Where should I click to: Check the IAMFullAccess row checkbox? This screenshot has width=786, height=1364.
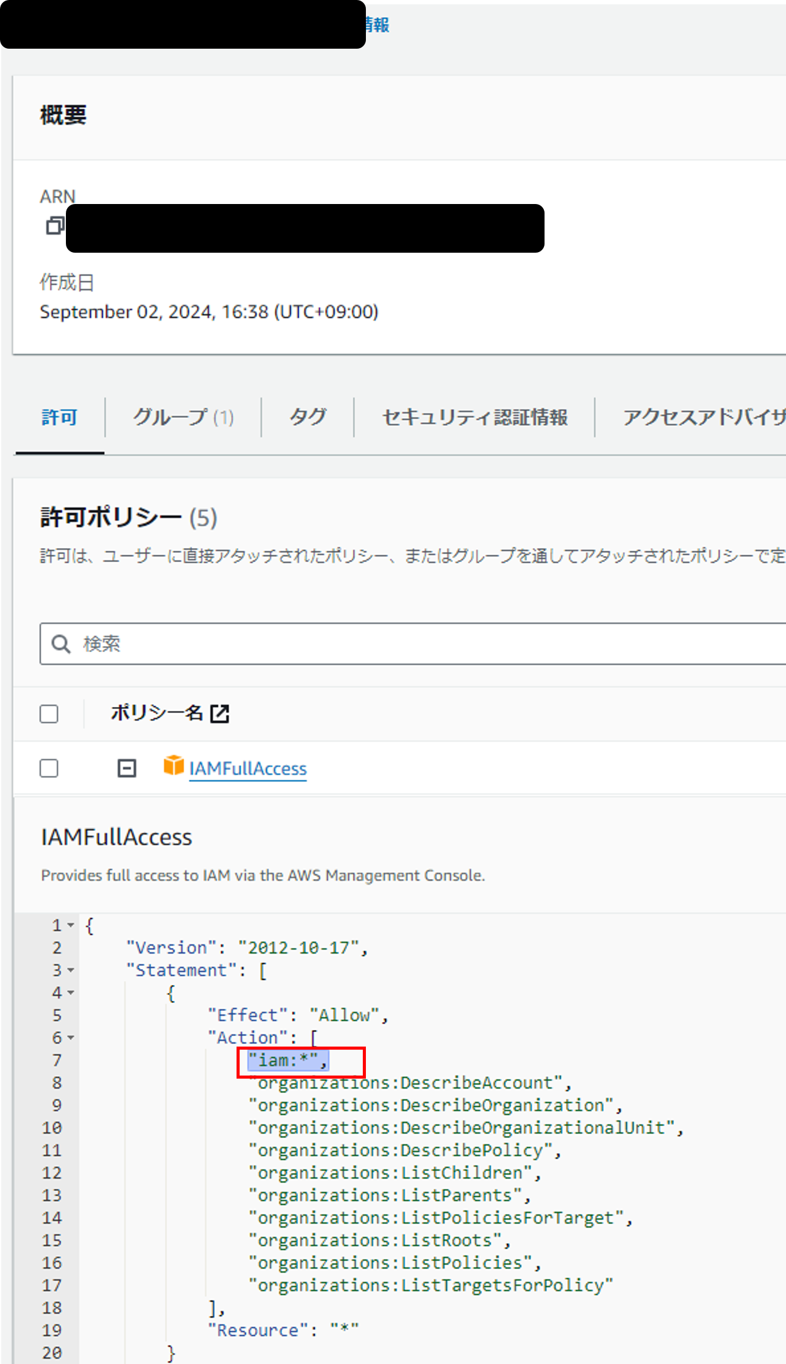(49, 768)
